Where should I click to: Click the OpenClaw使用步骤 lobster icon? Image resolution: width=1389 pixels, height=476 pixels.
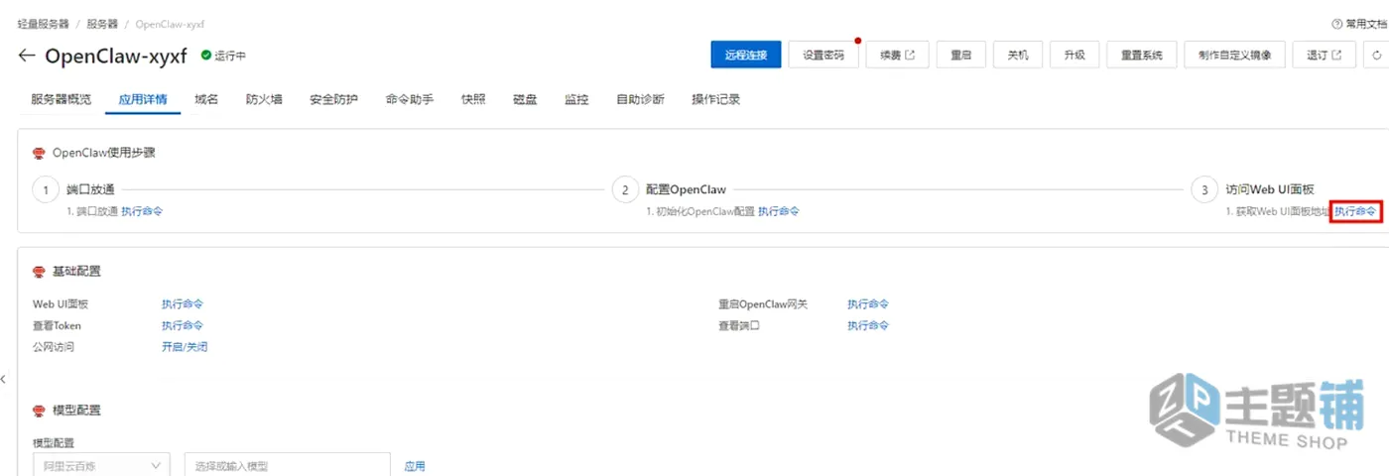tap(40, 153)
